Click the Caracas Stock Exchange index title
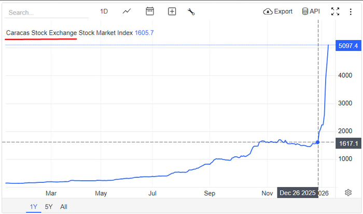 click(69, 33)
